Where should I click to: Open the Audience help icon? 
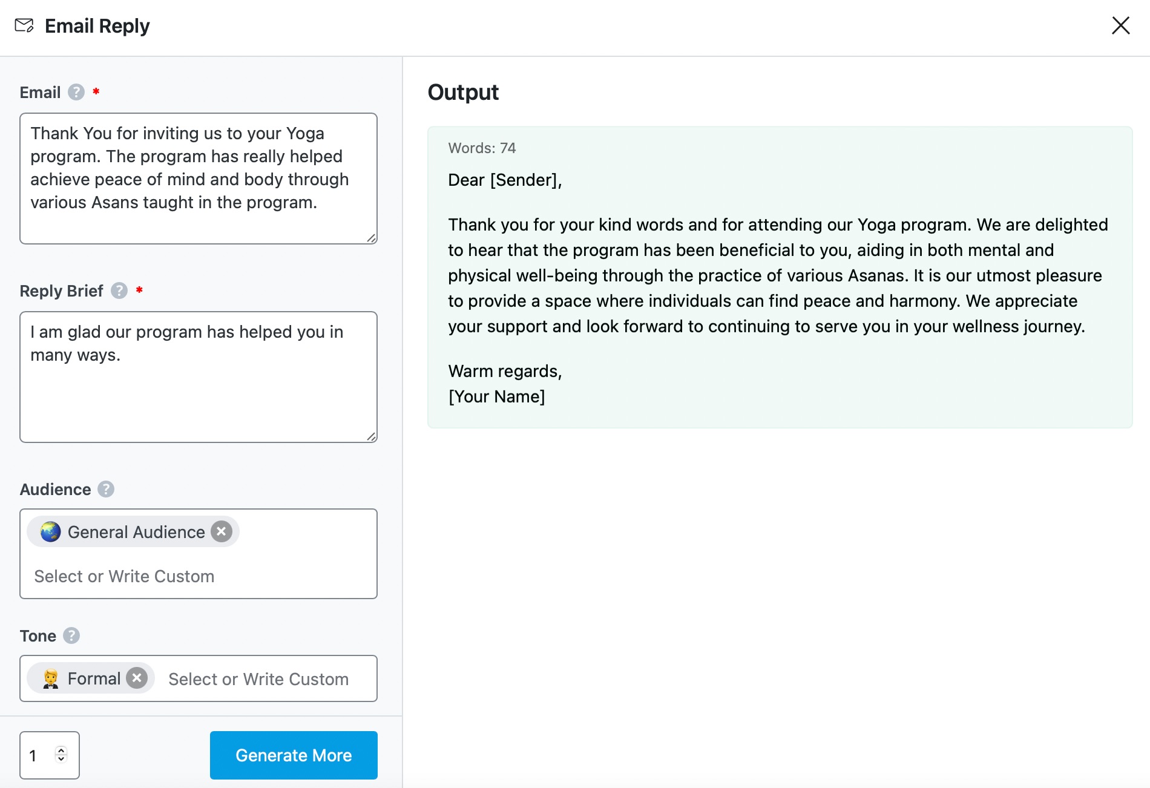pyautogui.click(x=106, y=489)
